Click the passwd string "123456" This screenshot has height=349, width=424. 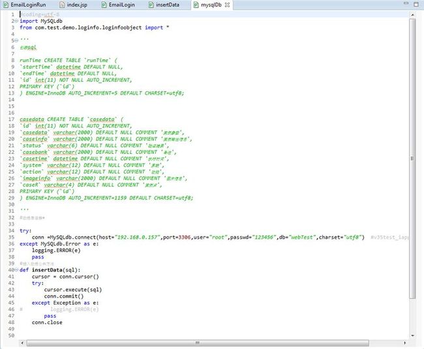tap(264, 237)
